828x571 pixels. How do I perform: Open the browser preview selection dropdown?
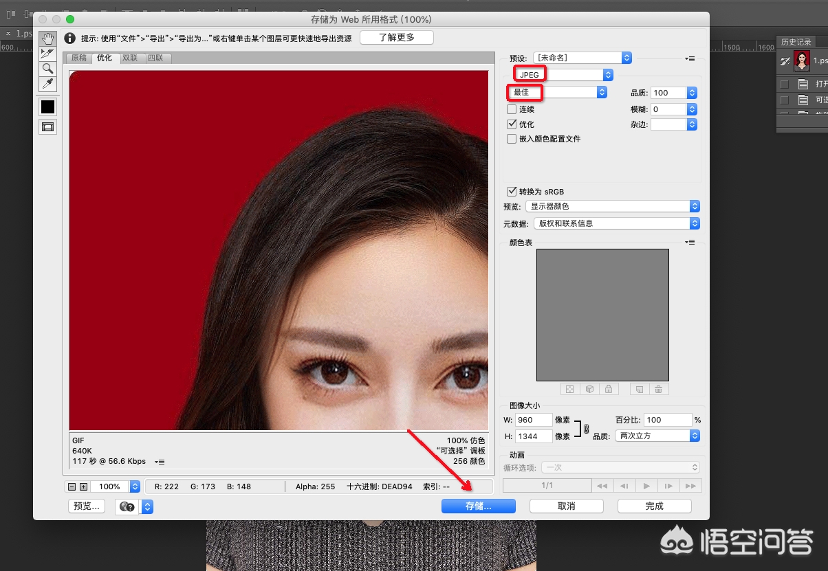click(147, 506)
